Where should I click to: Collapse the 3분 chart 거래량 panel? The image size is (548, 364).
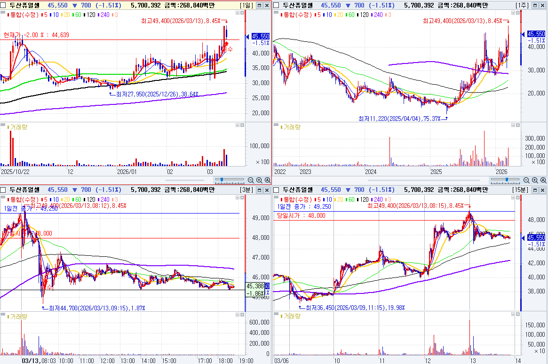coord(238,315)
